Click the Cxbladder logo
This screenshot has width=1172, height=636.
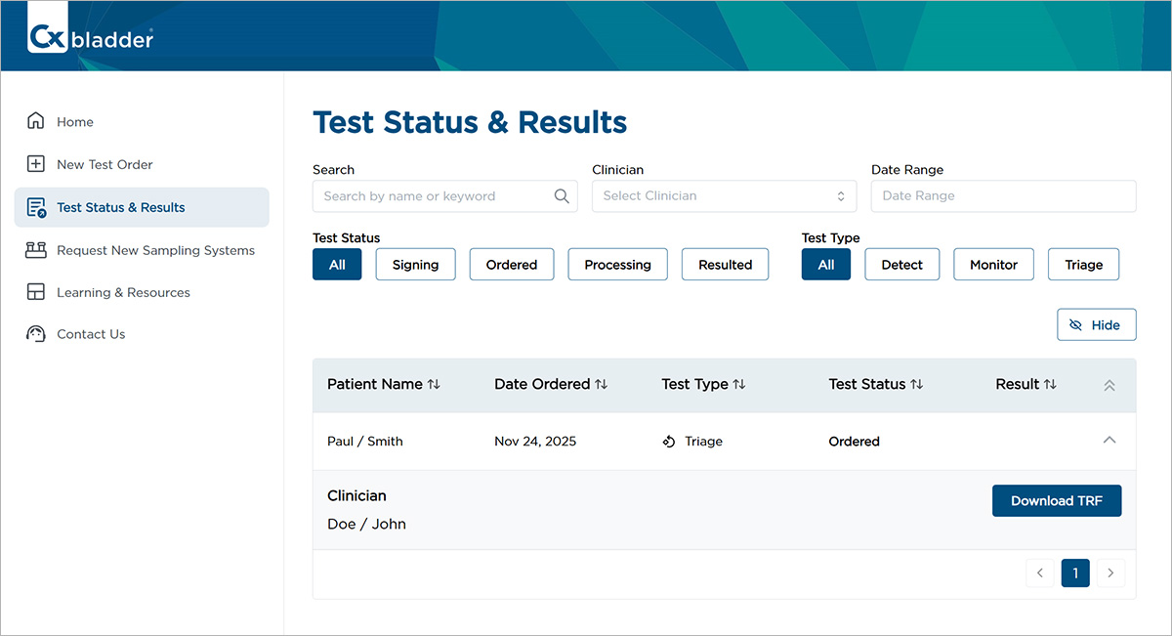point(90,38)
